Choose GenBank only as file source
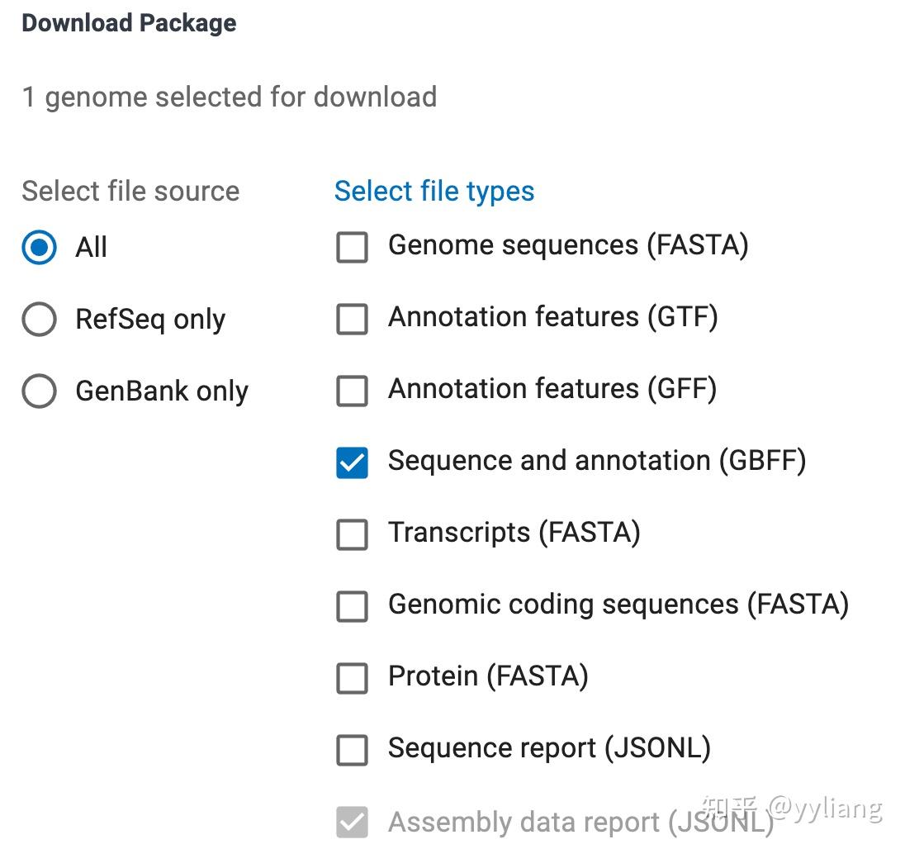 click(39, 391)
